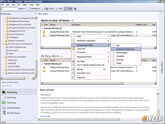Screen dimensions: 165x124
Task: Click the New View link
Action: [x=6, y=86]
